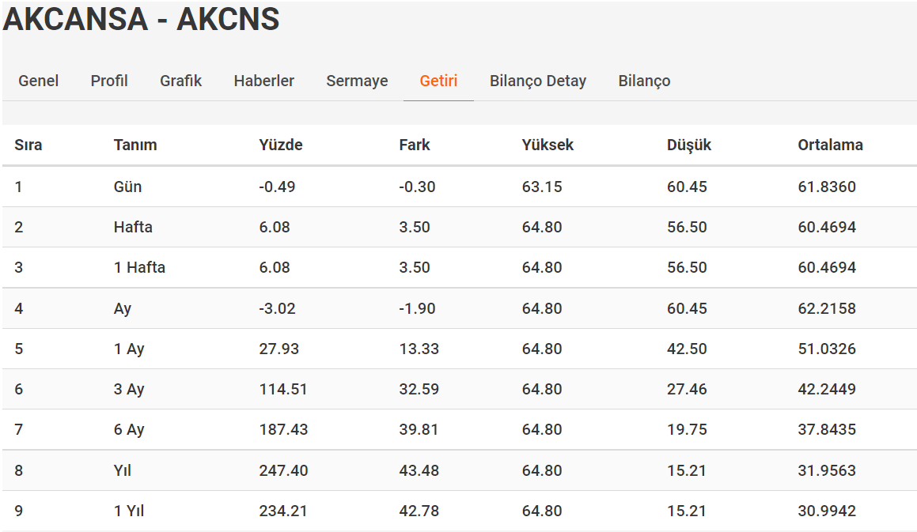Click the Tanım column header
The width and height of the screenshot is (917, 532).
click(x=135, y=145)
